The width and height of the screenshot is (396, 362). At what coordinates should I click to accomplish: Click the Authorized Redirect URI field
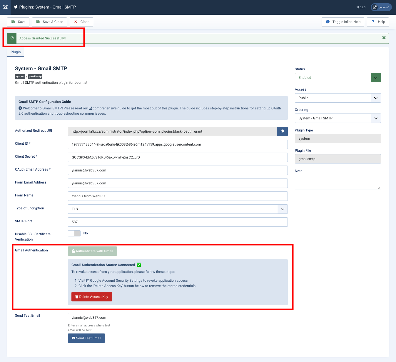coord(172,131)
